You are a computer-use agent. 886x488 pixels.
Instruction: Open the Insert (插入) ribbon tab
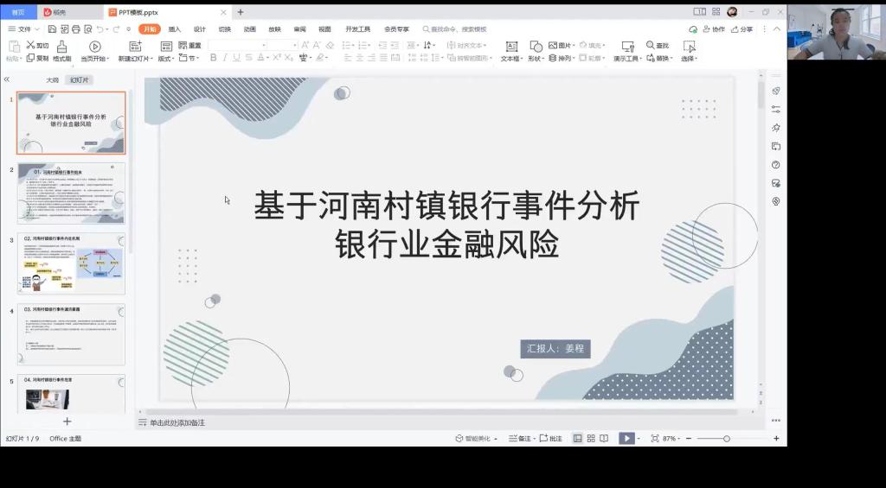pyautogui.click(x=175, y=29)
